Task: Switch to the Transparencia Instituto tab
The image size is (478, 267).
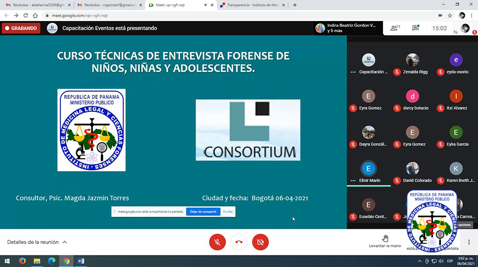Action: click(252, 5)
